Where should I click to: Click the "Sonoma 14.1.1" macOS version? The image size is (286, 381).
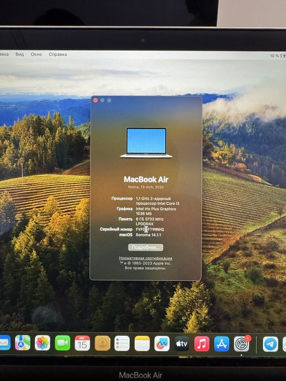click(x=148, y=235)
